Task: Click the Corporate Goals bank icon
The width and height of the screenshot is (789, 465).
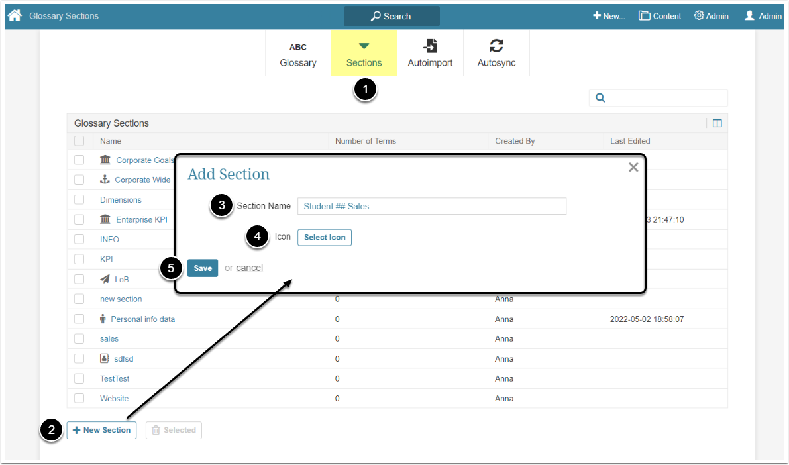Action: click(x=105, y=160)
